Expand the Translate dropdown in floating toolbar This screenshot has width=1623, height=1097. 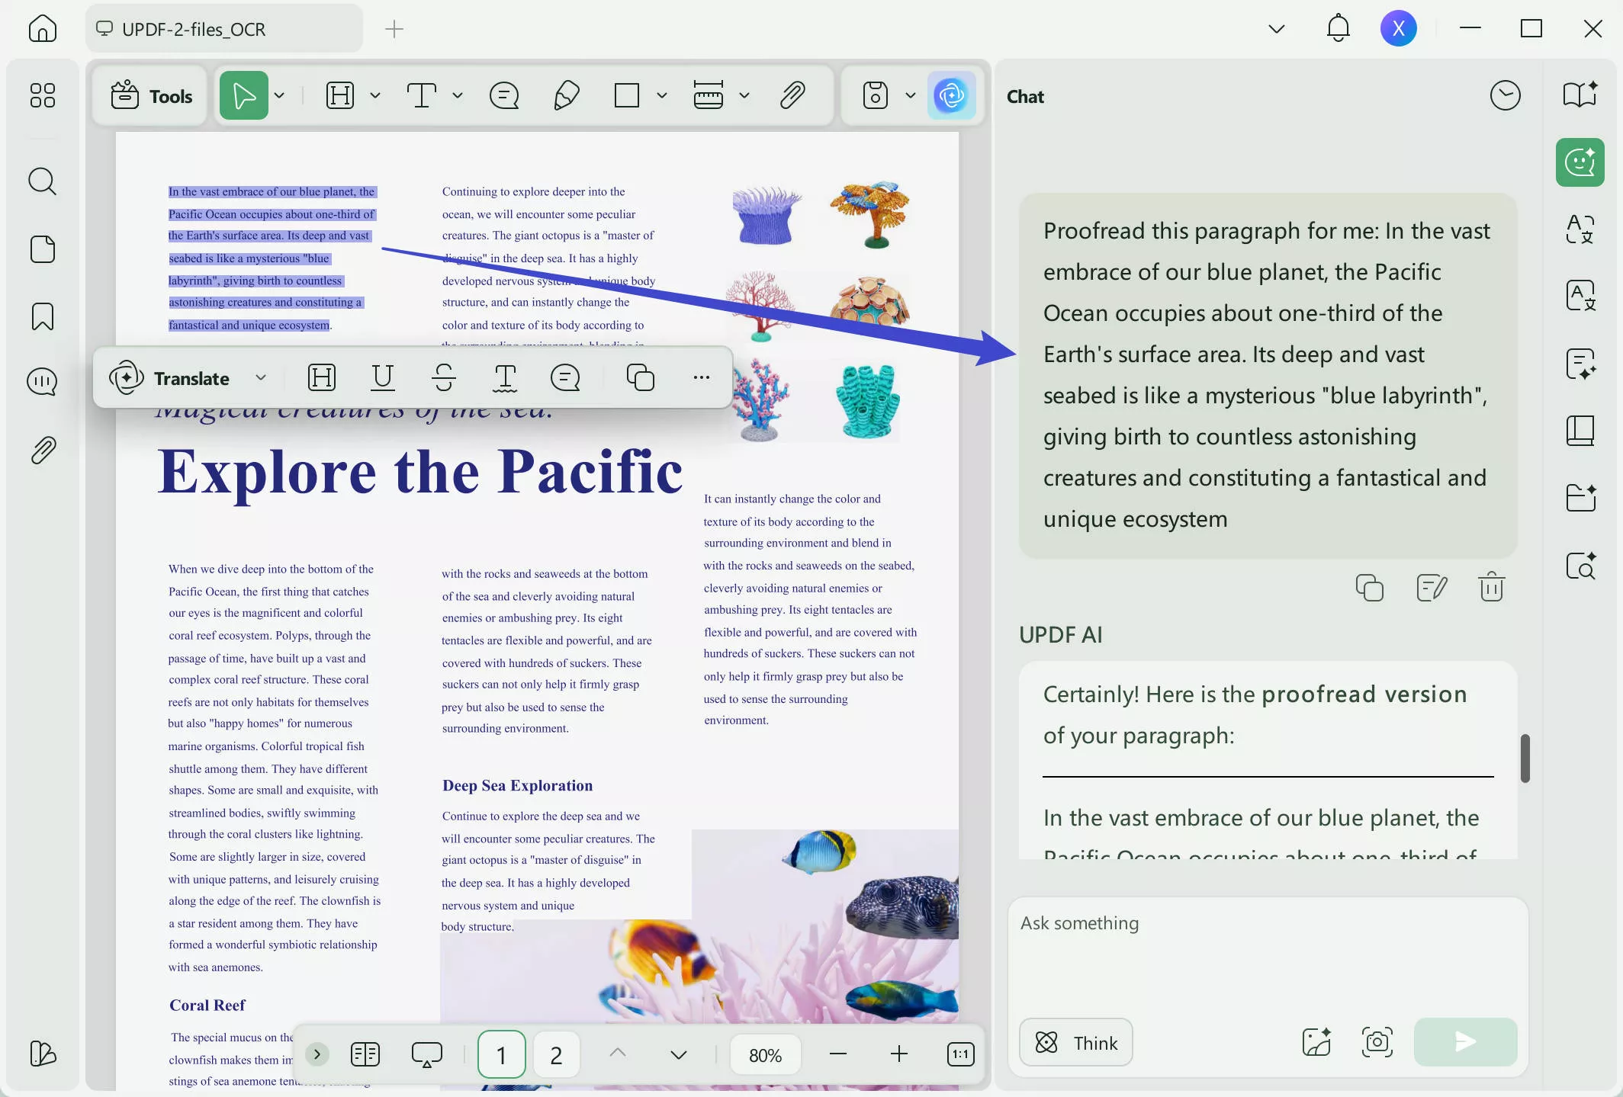[260, 377]
